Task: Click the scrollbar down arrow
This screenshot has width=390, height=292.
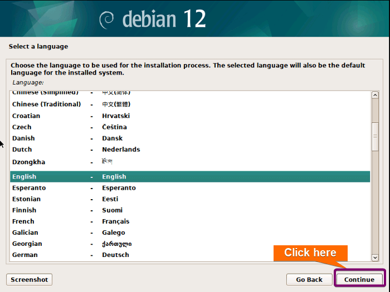Action: tap(375, 258)
